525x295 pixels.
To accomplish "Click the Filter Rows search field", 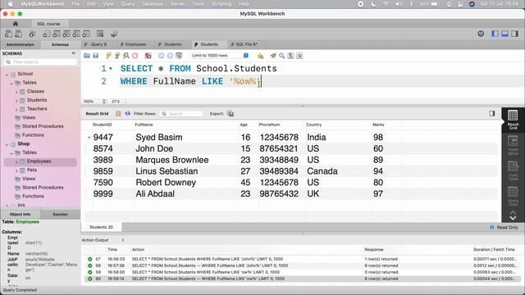I will pos(181,114).
